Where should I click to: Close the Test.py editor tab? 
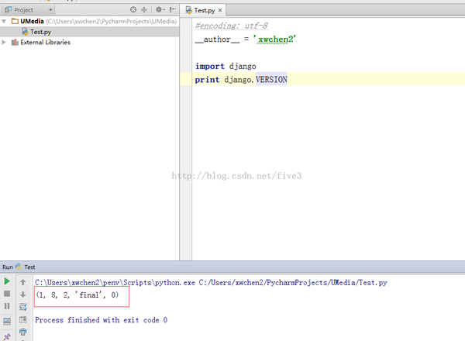coord(222,10)
